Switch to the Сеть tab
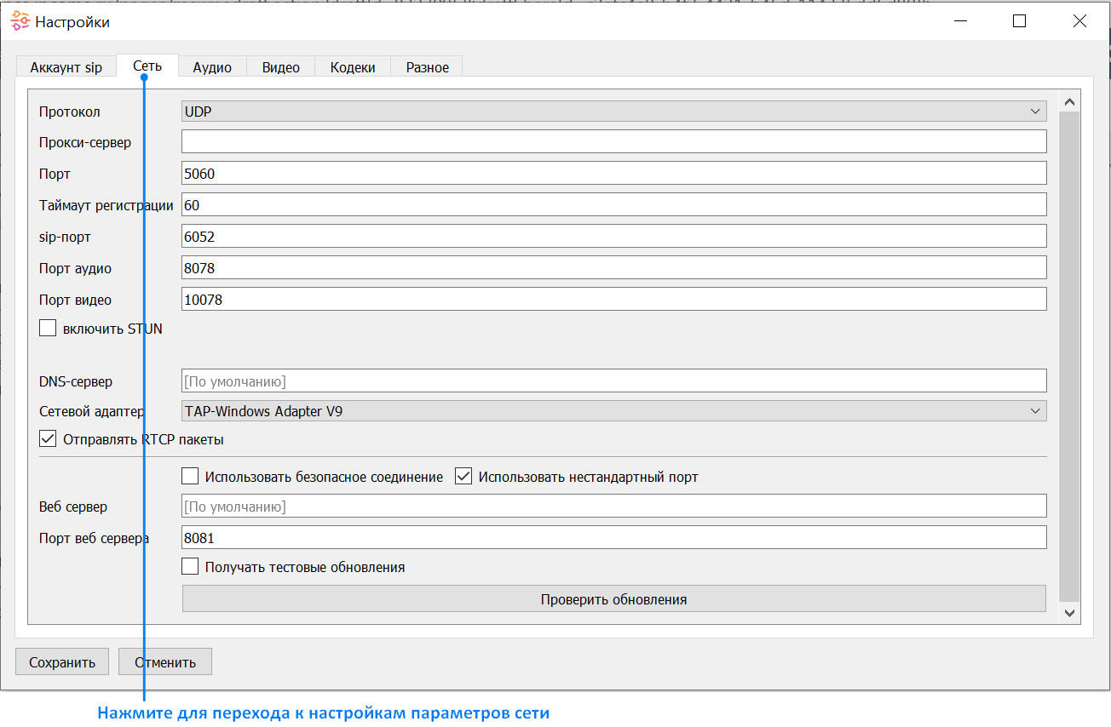This screenshot has width=1111, height=727. pyautogui.click(x=147, y=66)
